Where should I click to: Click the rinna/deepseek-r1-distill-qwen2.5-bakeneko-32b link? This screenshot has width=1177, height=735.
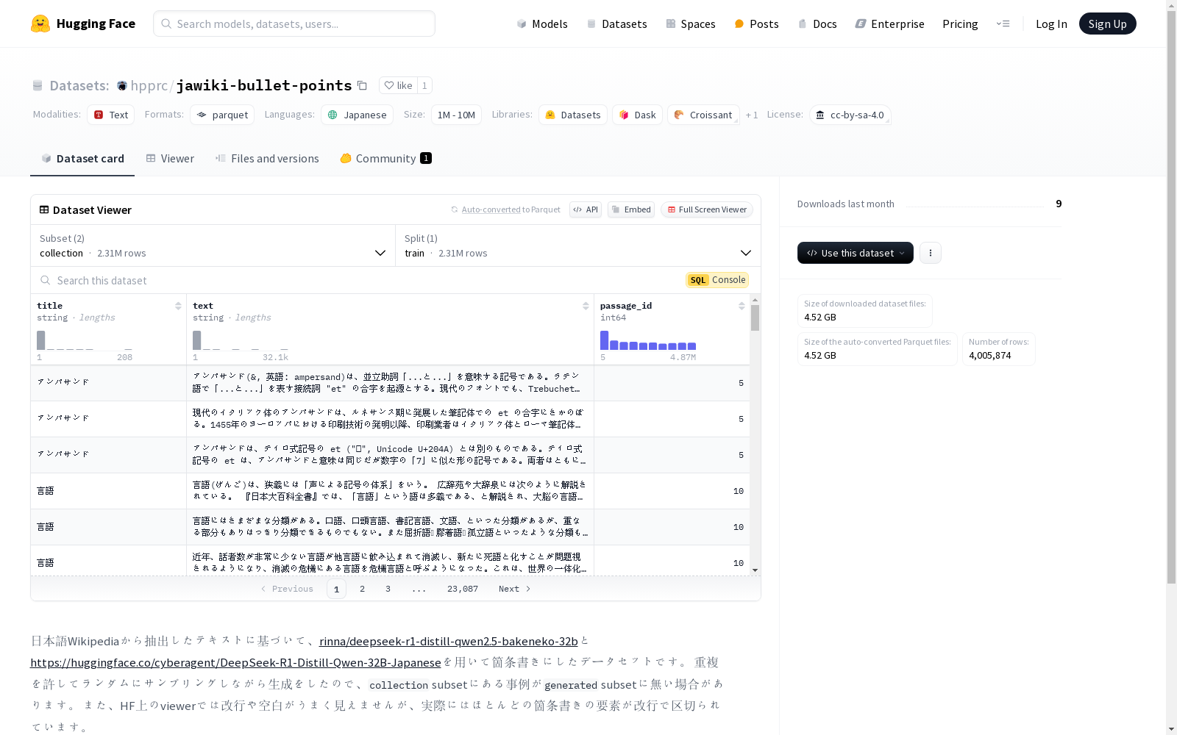pyautogui.click(x=449, y=641)
